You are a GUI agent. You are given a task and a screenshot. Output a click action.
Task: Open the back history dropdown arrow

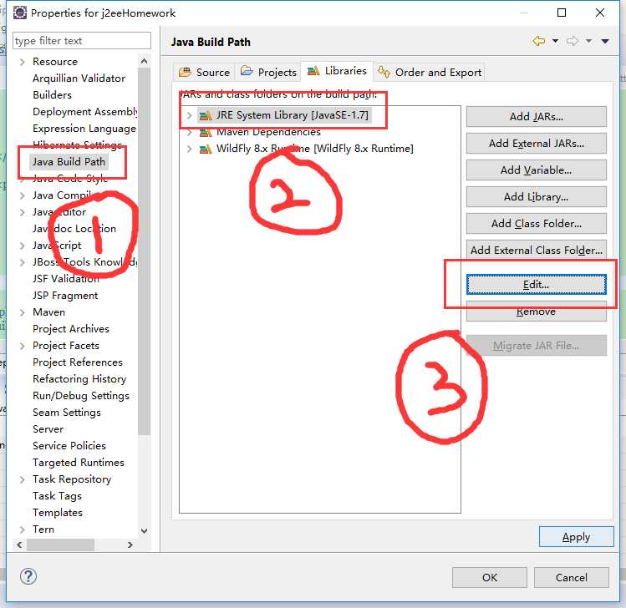555,41
